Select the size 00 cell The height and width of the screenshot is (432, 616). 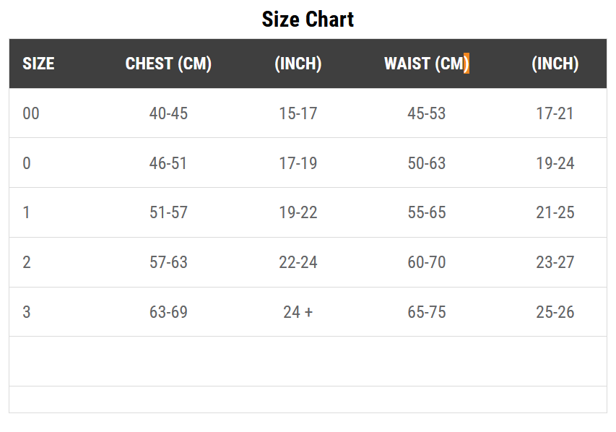point(31,113)
